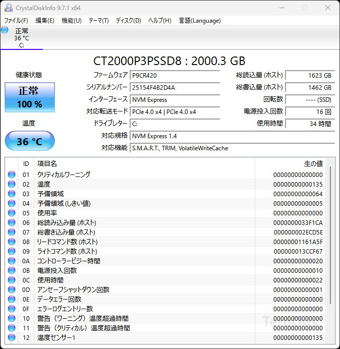The width and height of the screenshot is (340, 349).
Task: Click the features field S.M.A.R.T., TRIM
Action: click(x=232, y=148)
